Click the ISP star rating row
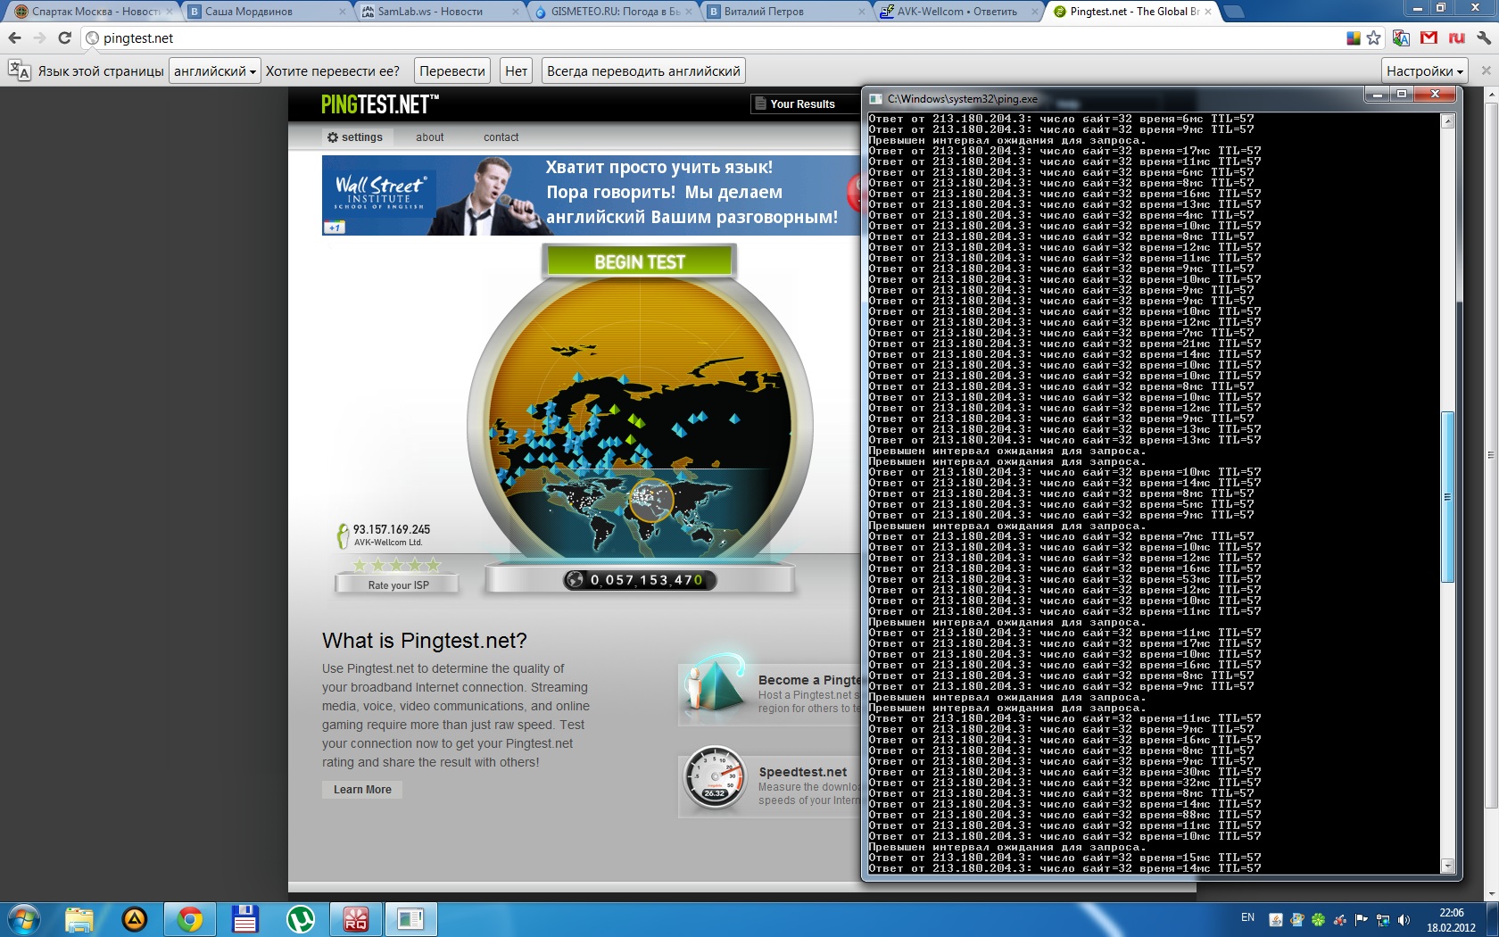 397,565
